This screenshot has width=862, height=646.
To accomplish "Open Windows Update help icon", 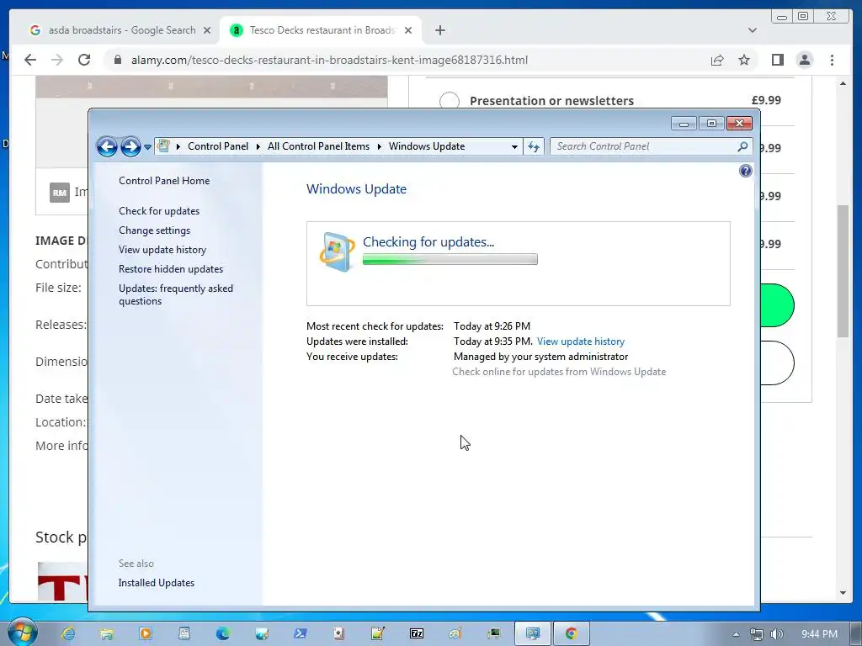I will (746, 171).
